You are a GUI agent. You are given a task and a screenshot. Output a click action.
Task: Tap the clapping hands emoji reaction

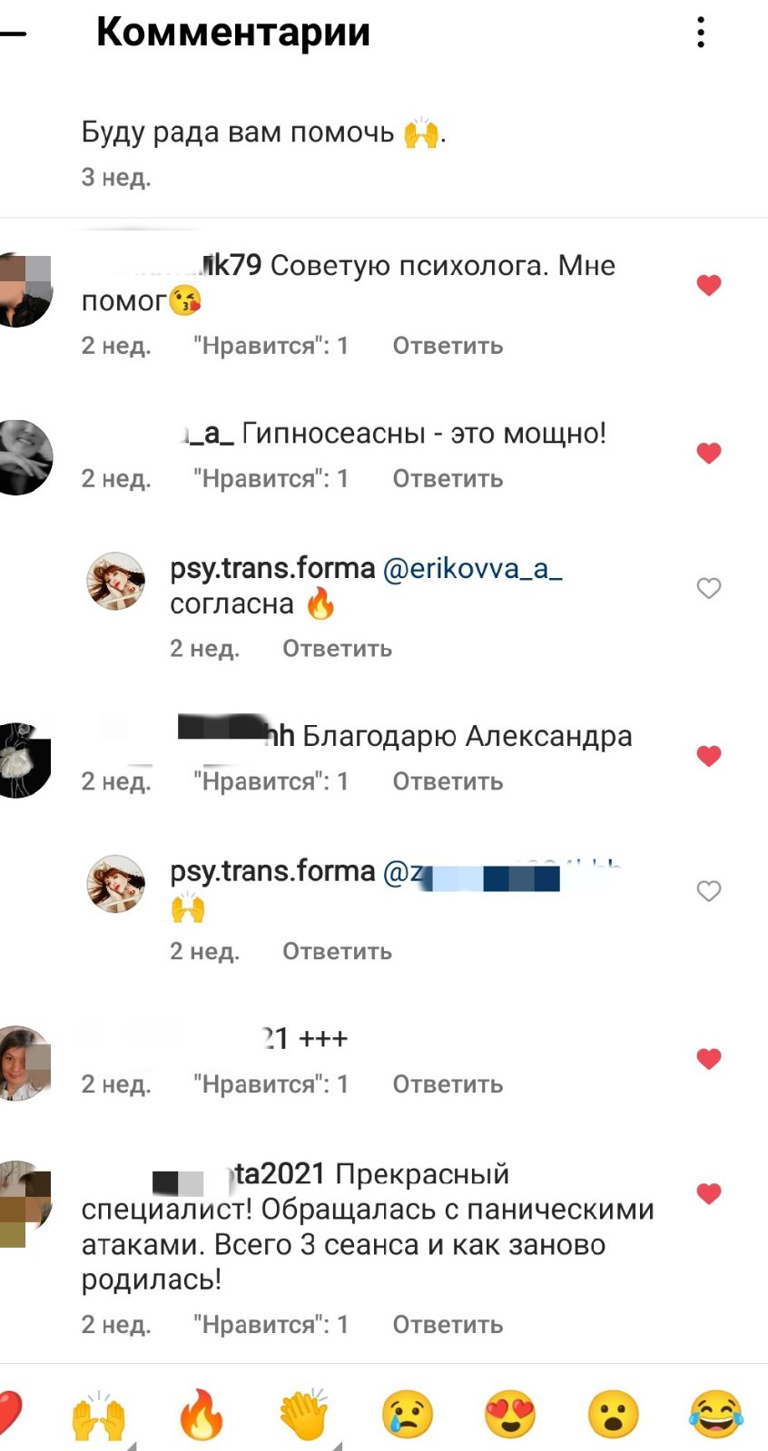pyautogui.click(x=304, y=1415)
